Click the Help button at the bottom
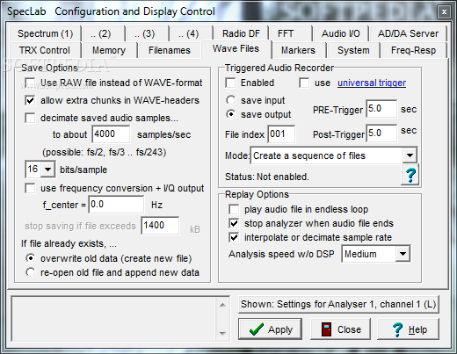Viewport: 457px width, 354px height. 408,329
